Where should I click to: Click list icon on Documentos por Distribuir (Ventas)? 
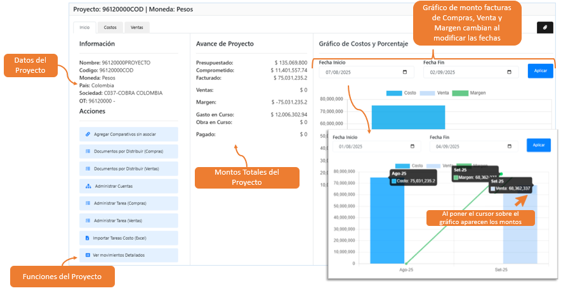(88, 169)
